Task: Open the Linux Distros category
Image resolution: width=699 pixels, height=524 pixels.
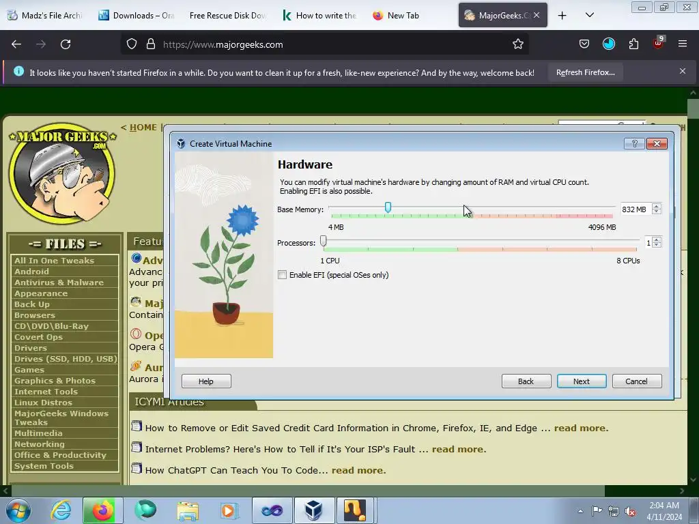Action: click(43, 403)
